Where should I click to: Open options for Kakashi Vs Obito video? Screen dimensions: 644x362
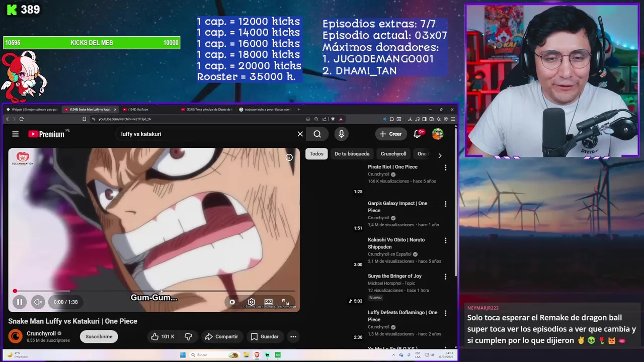click(445, 241)
